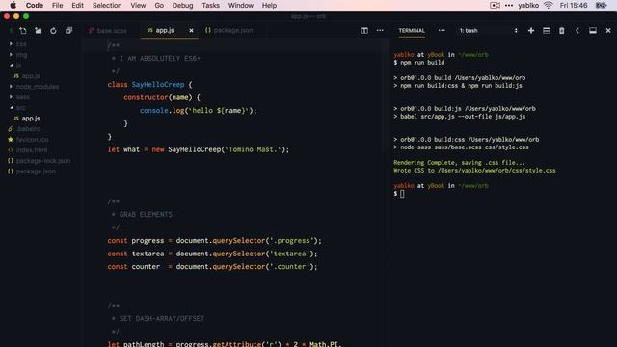Image resolution: width=617 pixels, height=347 pixels.
Task: Click the battery status icon
Action: tap(601, 5)
